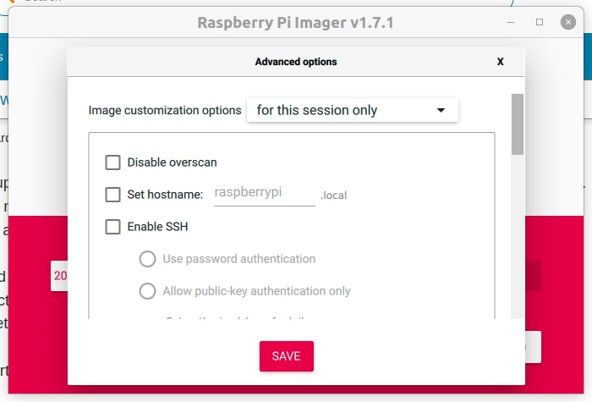
Task: Tick the Disable overscan checkbox
Action: click(x=112, y=162)
